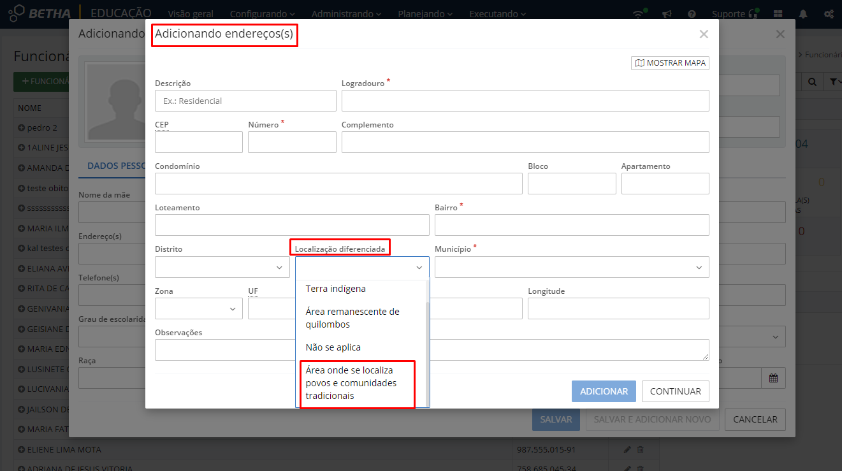Open the notifications bell icon
842x471 pixels.
pyautogui.click(x=803, y=14)
